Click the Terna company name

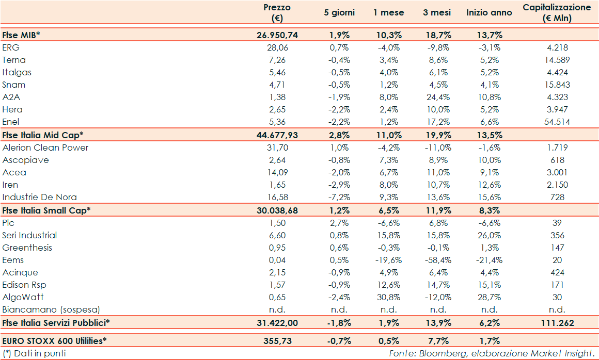click(x=14, y=60)
